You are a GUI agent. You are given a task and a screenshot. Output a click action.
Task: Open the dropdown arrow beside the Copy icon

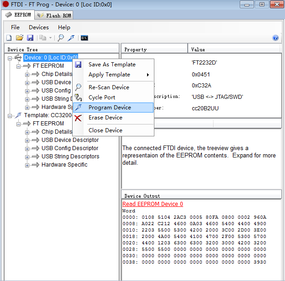[x=50, y=38]
